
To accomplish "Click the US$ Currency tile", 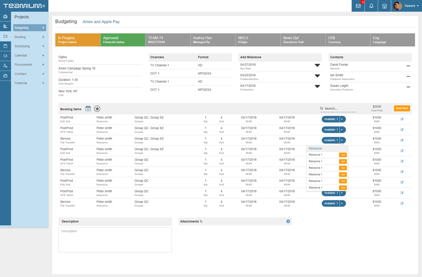I will click(347, 40).
